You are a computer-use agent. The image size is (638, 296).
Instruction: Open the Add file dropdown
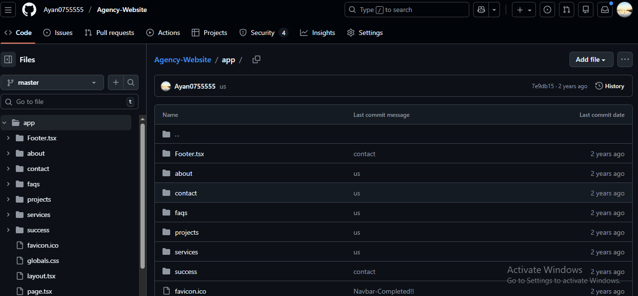[x=591, y=59]
